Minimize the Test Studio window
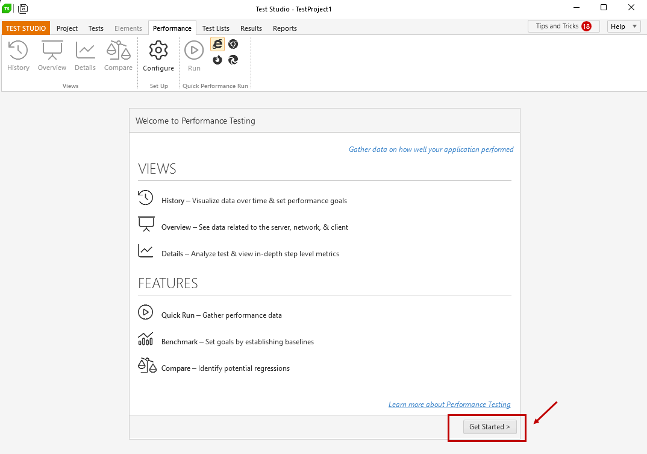The height and width of the screenshot is (454, 647). tap(577, 7)
